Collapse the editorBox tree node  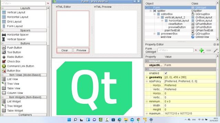click(154, 14)
